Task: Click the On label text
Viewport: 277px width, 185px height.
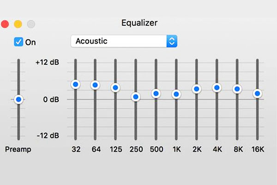Action: pos(30,42)
